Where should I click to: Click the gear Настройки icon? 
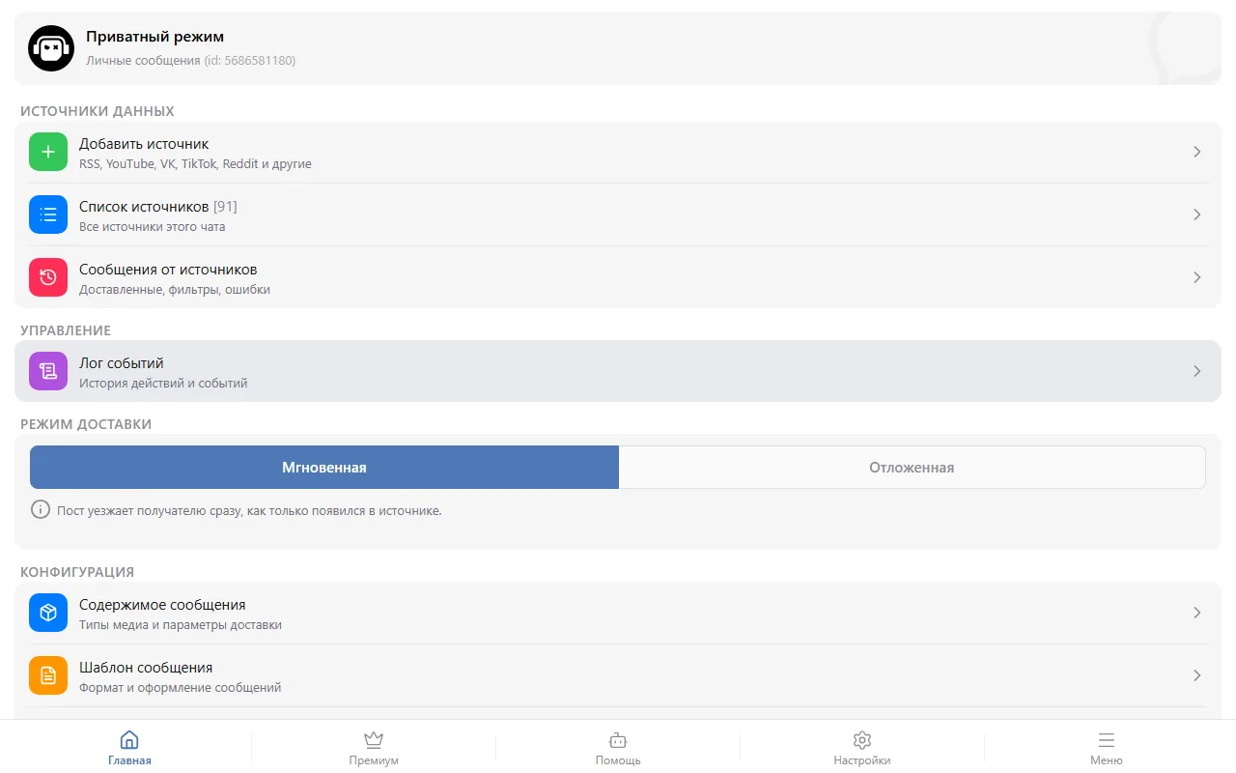click(862, 740)
